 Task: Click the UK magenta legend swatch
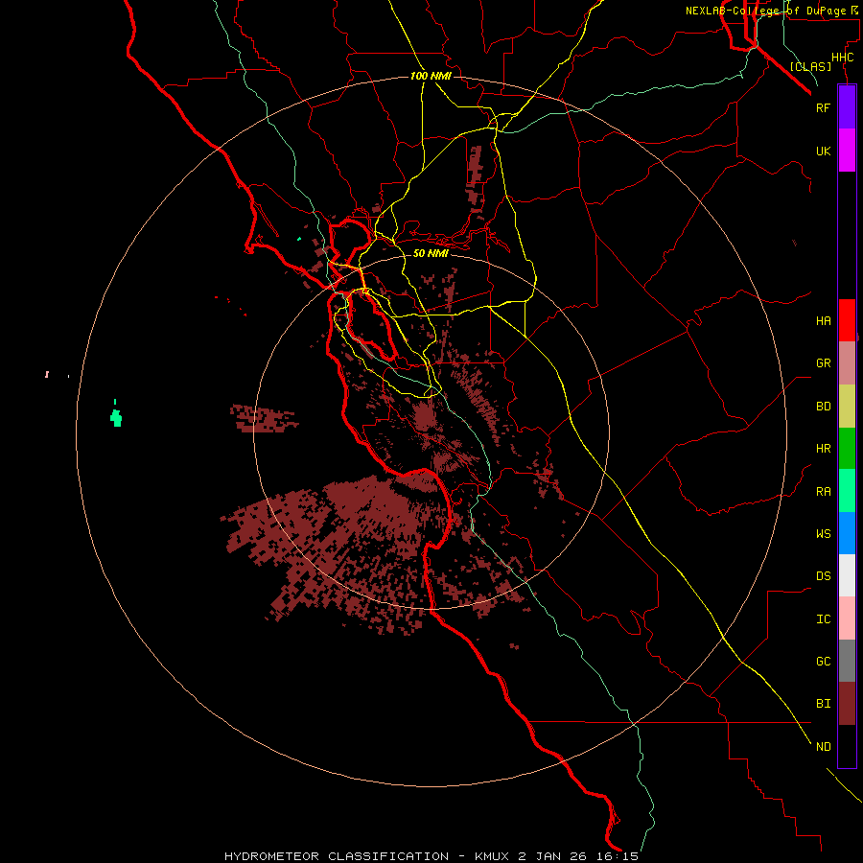[x=847, y=151]
